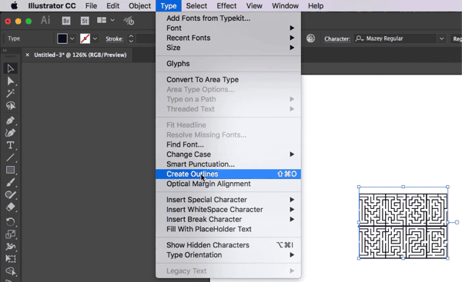Click the Fill color swatch
This screenshot has height=282, width=462.
62,38
